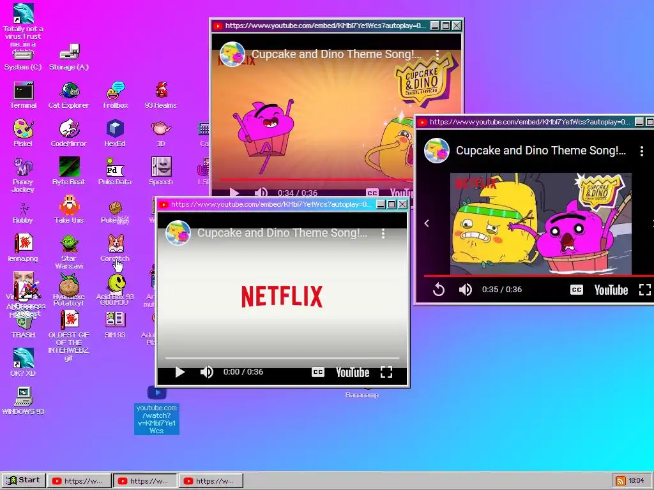
Task: Click channel avatar in Netflix intro video window
Action: 178,232
